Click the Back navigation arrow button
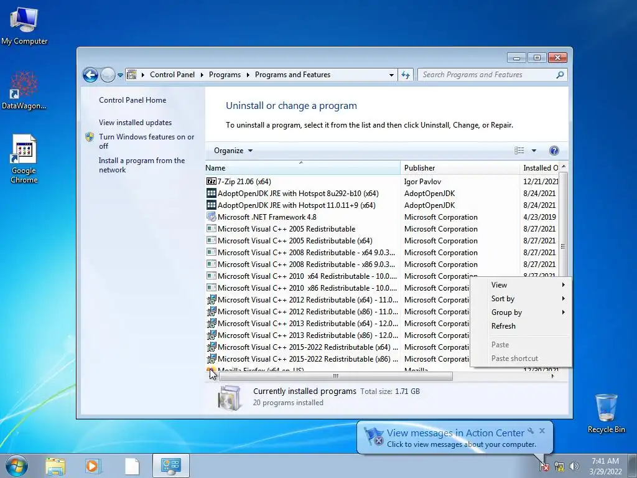 (90, 75)
